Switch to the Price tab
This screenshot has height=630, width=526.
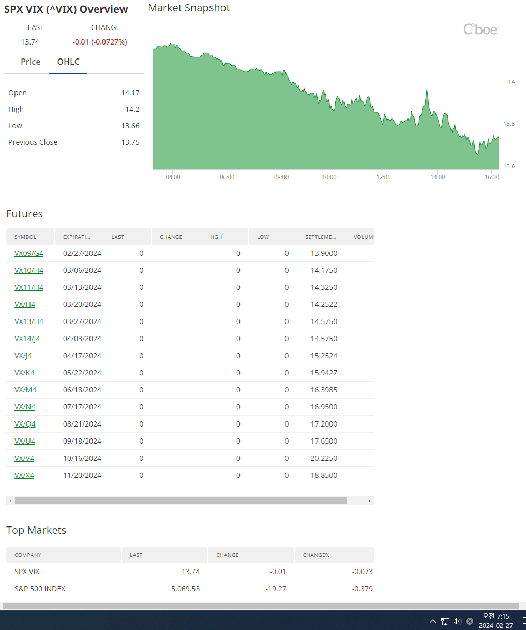[31, 62]
